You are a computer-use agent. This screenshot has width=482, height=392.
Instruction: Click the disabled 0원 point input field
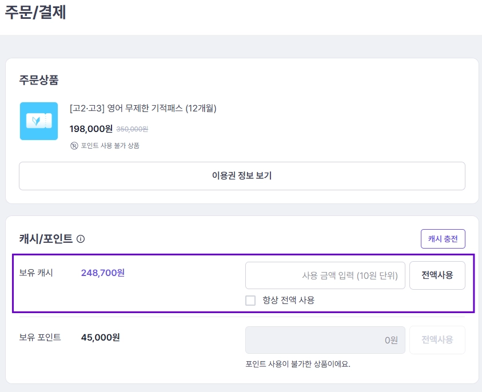click(x=325, y=340)
